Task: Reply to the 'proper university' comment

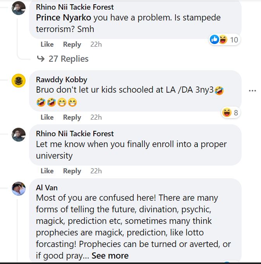Action: (72, 171)
